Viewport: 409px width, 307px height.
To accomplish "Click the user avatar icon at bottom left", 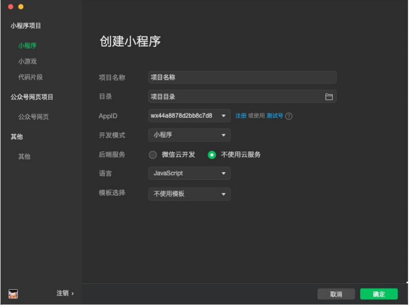I will pos(13,294).
